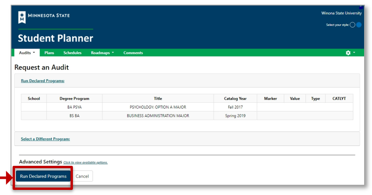
Task: Expand the Audits dropdown menu
Action: pyautogui.click(x=27, y=53)
